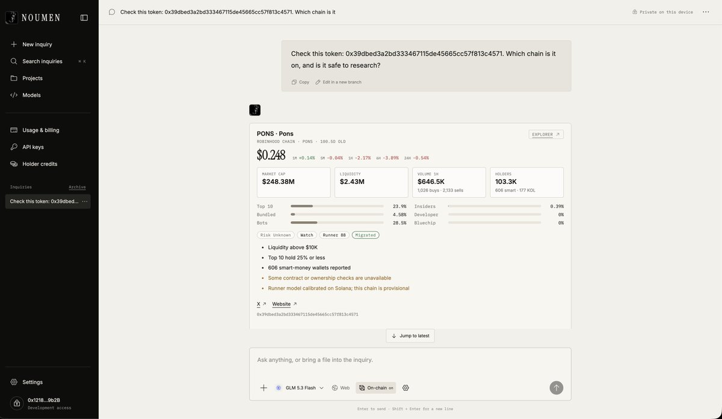The height and width of the screenshot is (419, 722).
Task: Click the Liquidity $2.43M card
Action: 371,182
